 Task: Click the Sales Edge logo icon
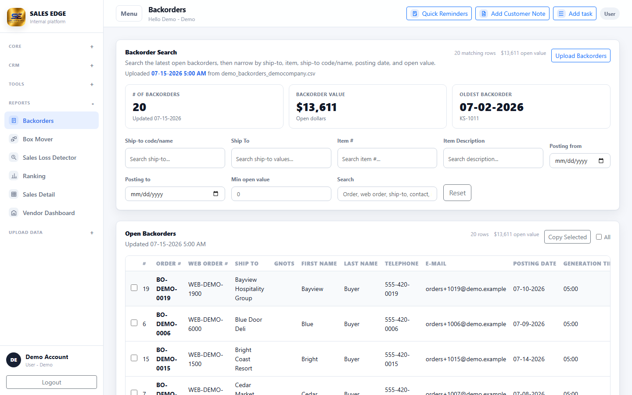point(16,17)
